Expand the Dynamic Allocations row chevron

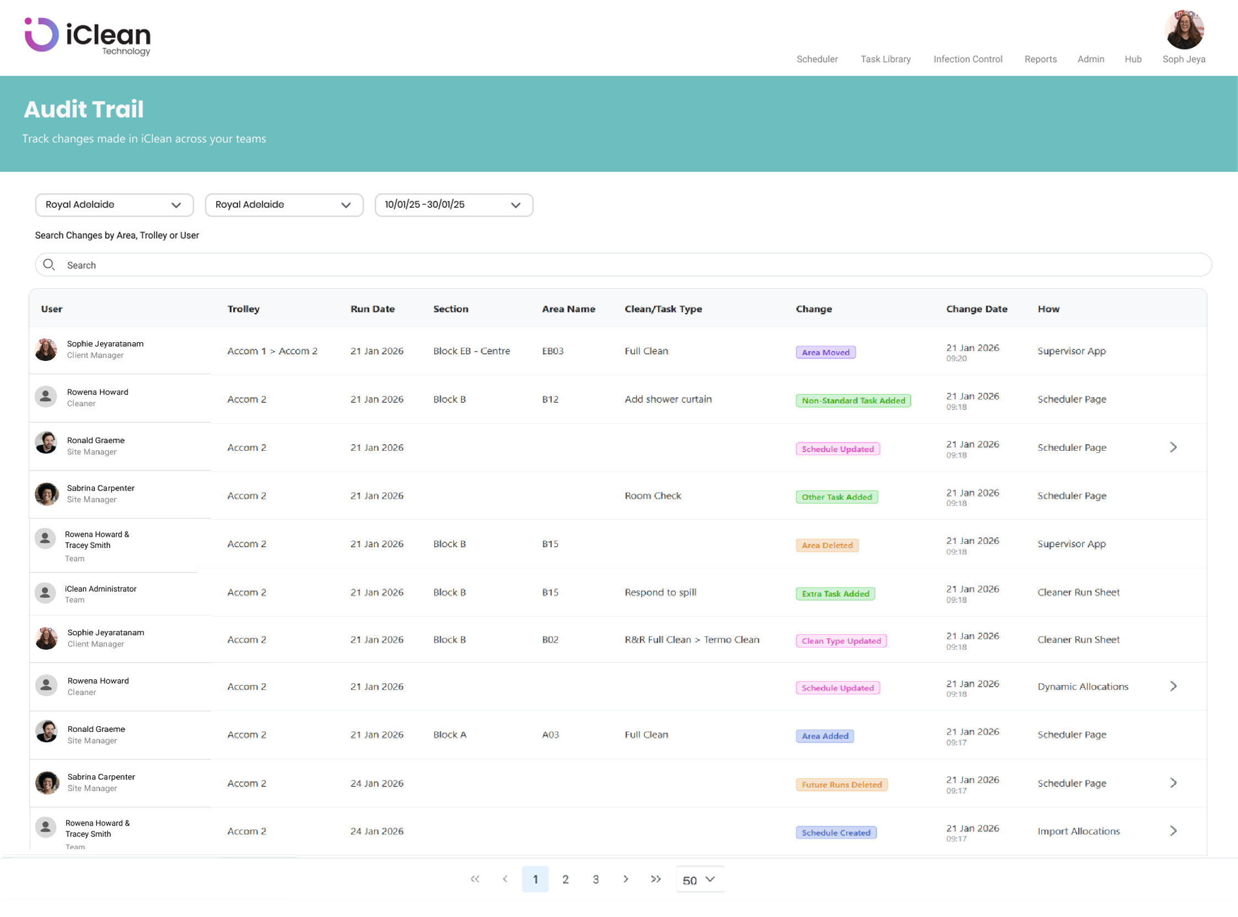tap(1173, 687)
